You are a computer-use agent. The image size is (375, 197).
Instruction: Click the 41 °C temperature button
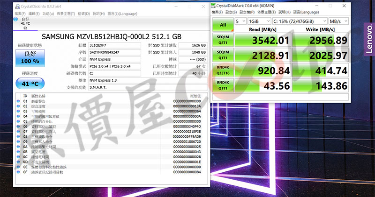tap(30, 84)
